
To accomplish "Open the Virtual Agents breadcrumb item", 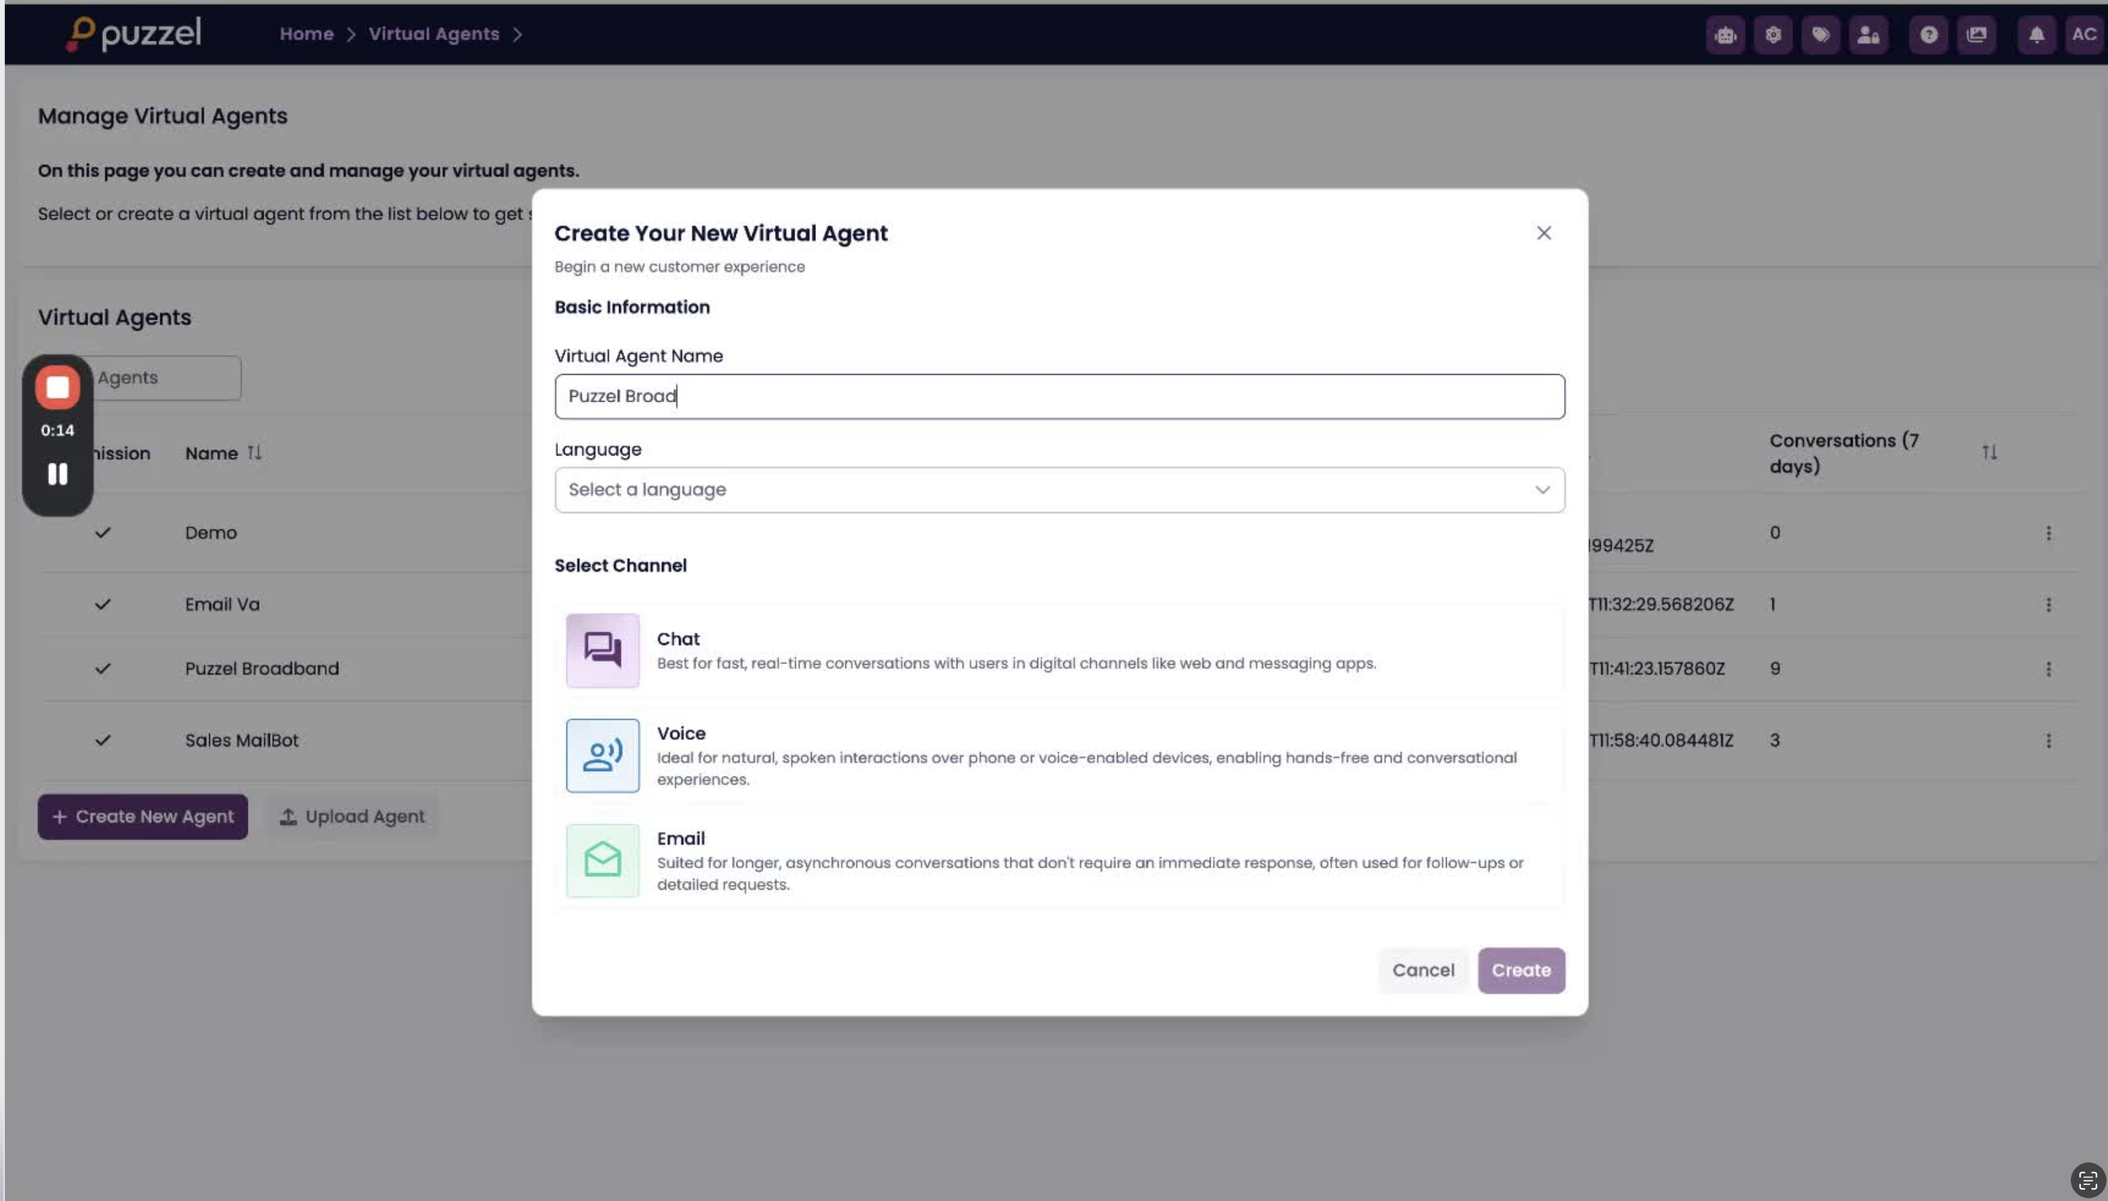I will click(433, 35).
